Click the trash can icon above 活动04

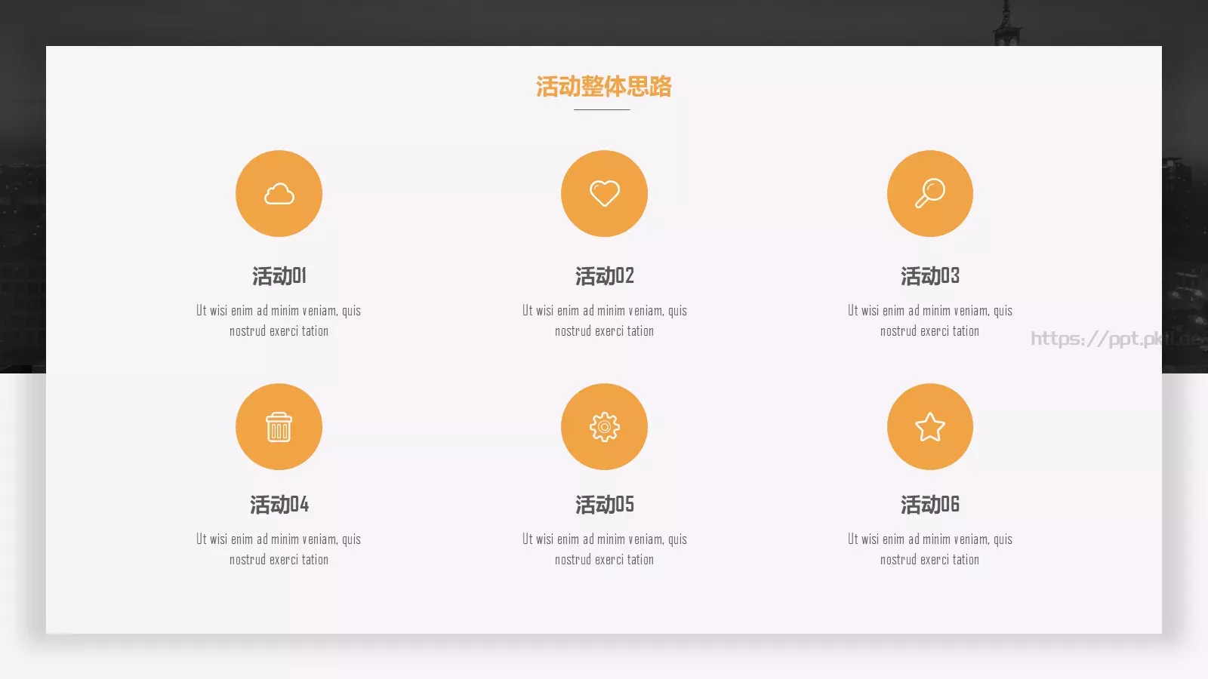point(279,427)
